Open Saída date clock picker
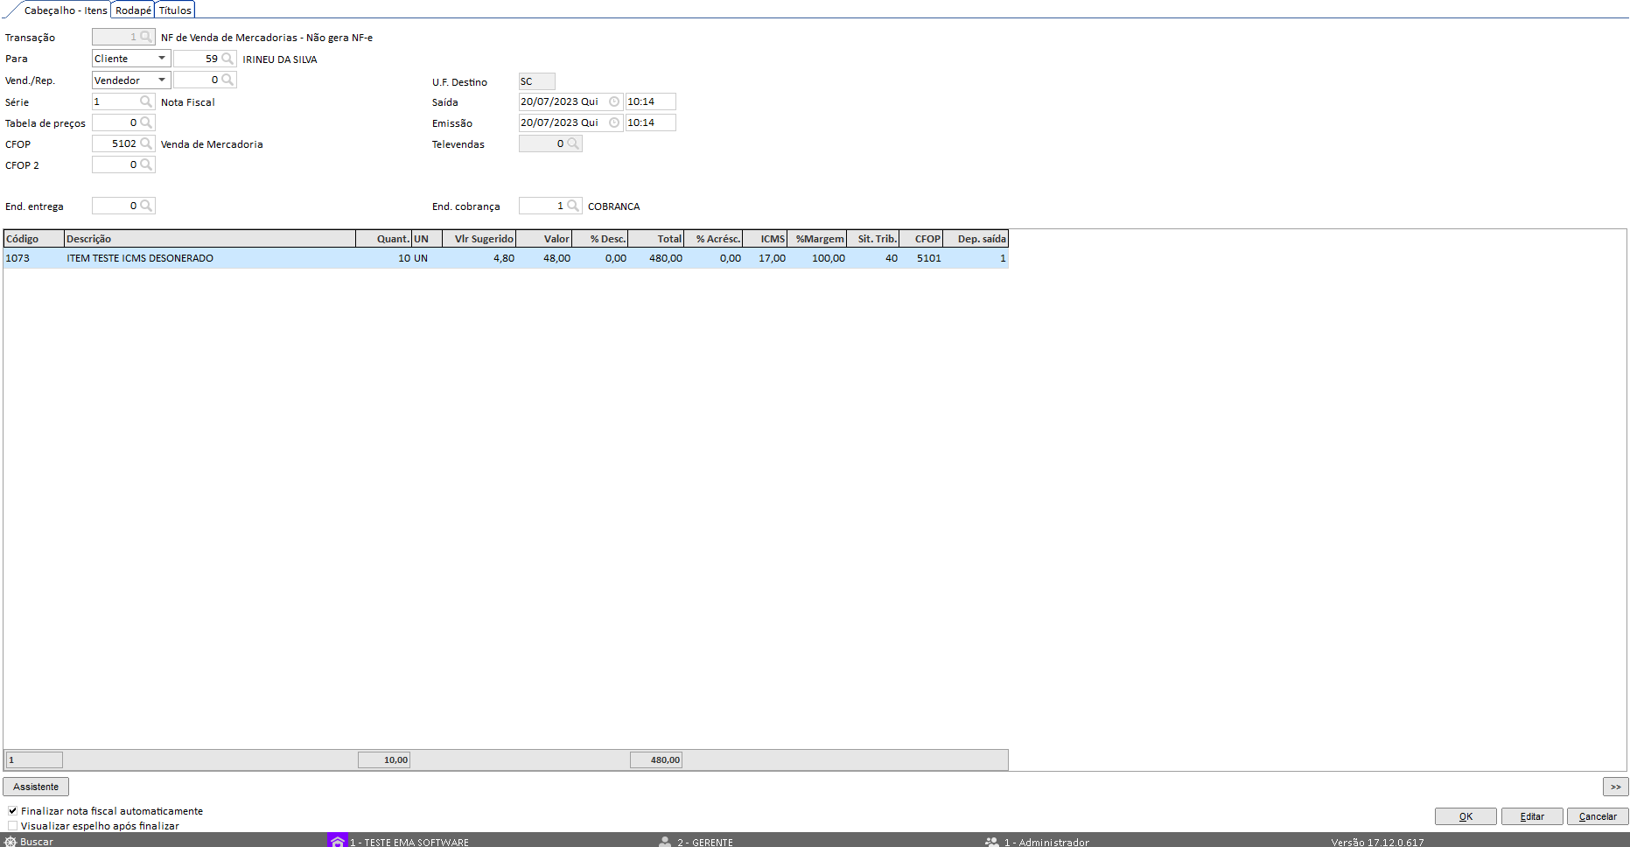 tap(614, 101)
